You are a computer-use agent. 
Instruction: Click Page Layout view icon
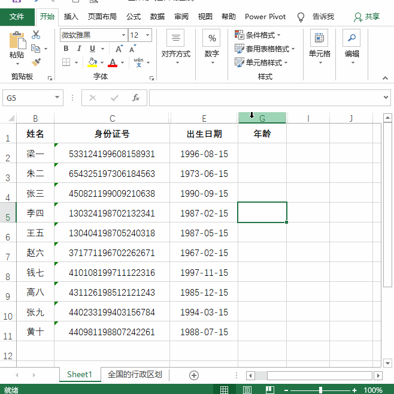click(247, 390)
